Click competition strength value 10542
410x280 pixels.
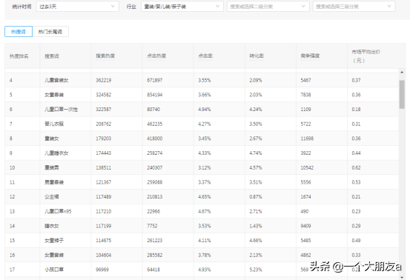tap(307, 167)
